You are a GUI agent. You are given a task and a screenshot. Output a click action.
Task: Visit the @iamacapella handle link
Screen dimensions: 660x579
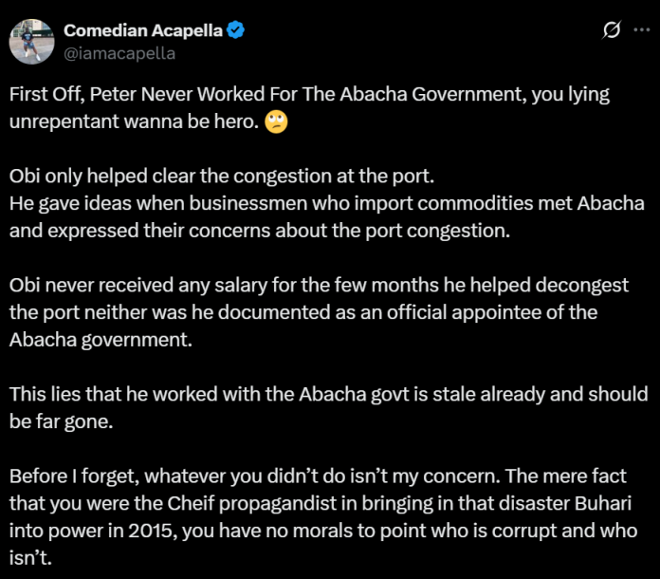[x=119, y=53]
